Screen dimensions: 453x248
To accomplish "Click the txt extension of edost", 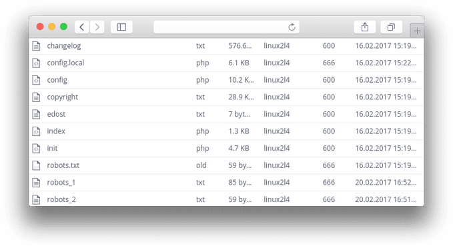I will (x=200, y=114).
